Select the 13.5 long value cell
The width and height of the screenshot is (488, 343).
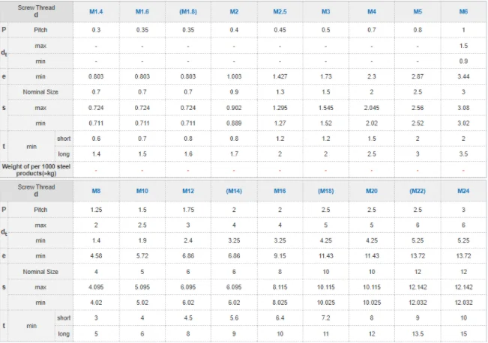pos(418,334)
